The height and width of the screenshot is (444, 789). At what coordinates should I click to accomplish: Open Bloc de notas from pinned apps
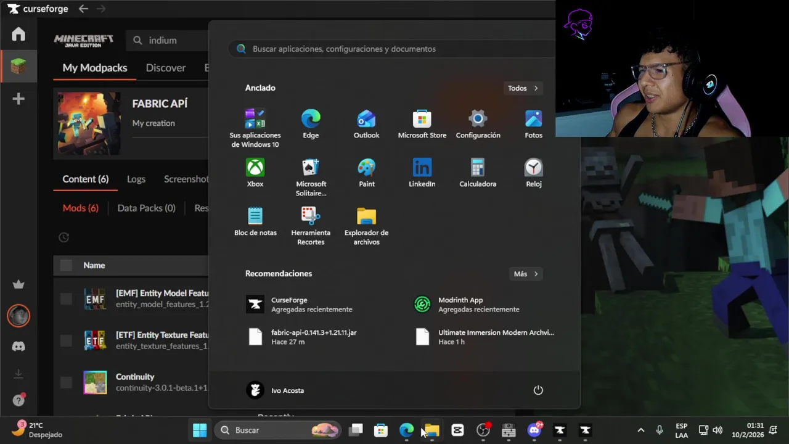tap(255, 221)
